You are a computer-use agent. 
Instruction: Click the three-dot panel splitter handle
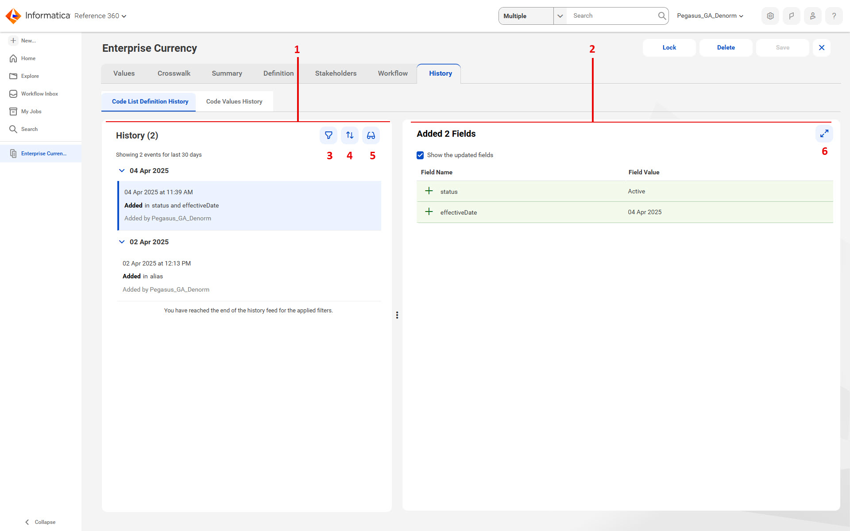tap(397, 315)
